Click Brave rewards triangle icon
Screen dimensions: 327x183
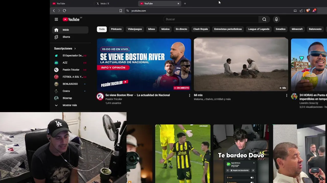(314, 10)
